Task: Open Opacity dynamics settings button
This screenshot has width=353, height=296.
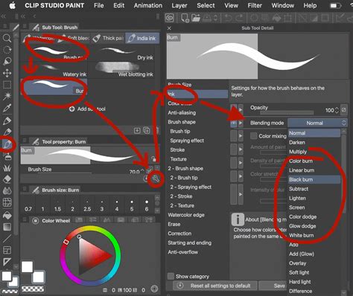Action: 344,110
